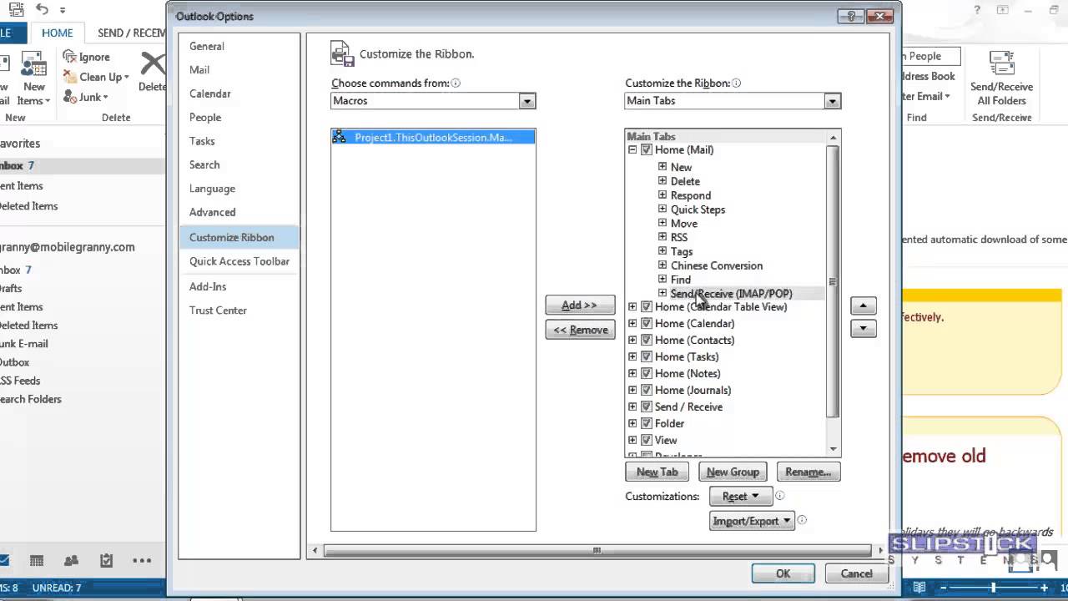
Task: Click the << Remove button
Action: 580,330
